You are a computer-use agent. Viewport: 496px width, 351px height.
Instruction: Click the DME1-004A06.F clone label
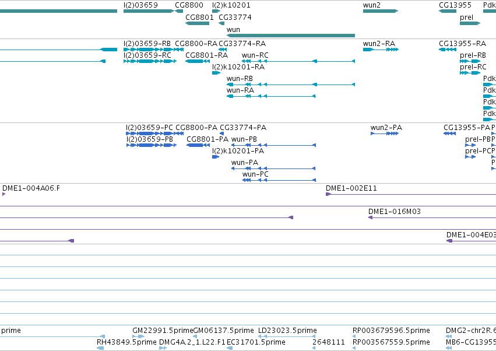(31, 188)
